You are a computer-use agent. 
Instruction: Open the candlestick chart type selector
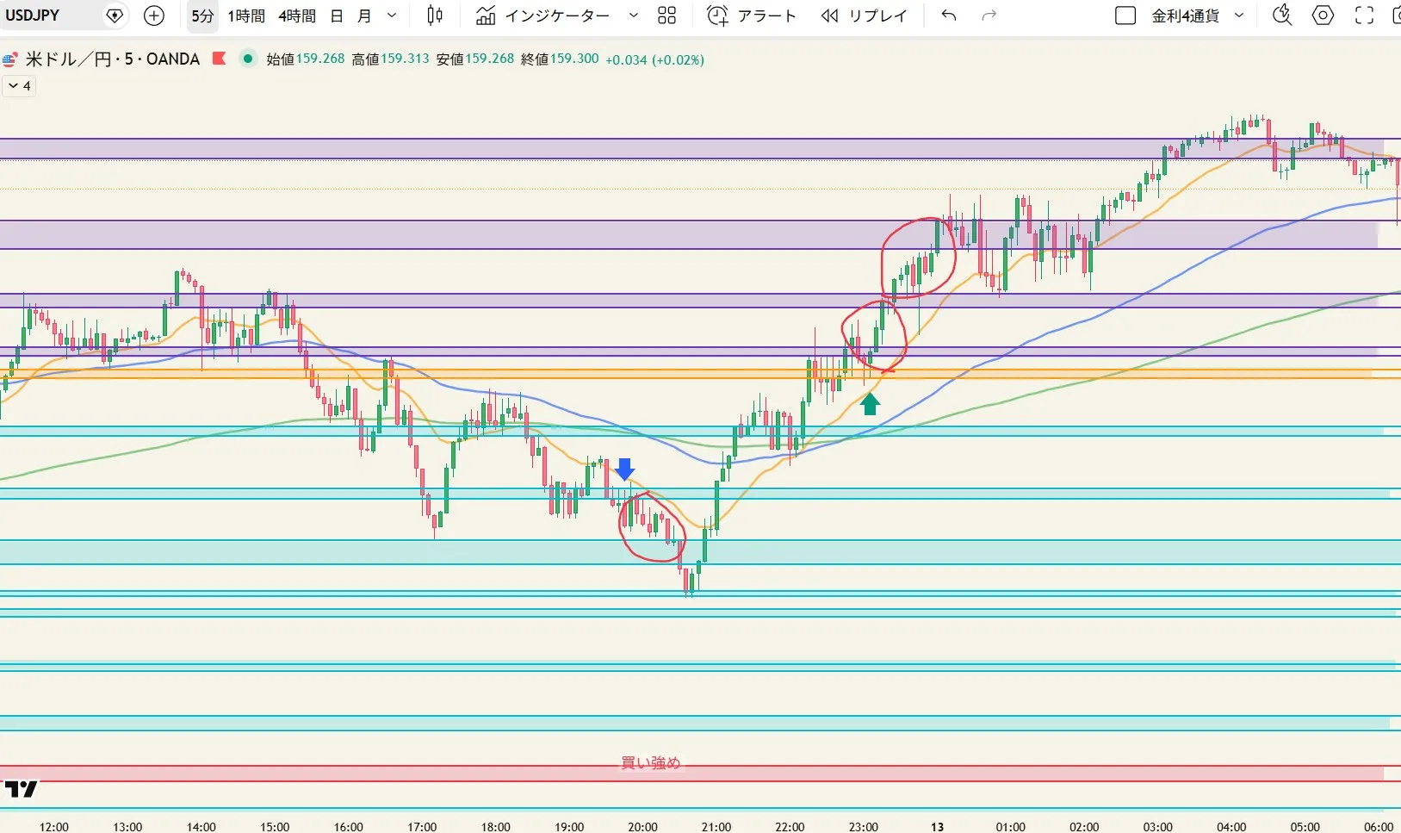pos(435,16)
